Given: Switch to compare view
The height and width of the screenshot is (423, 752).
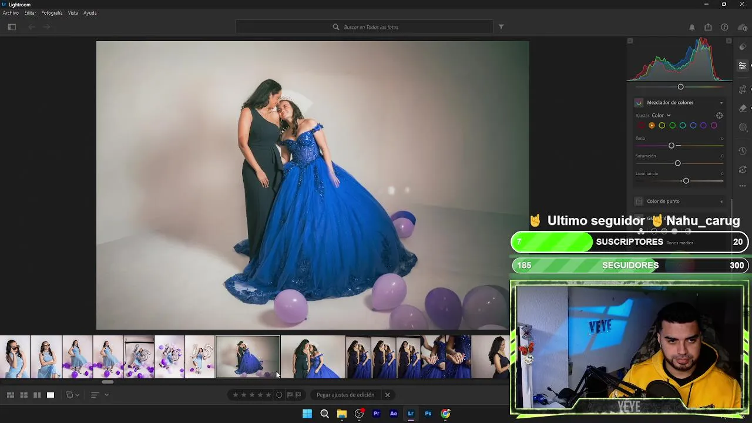Looking at the screenshot, I should click(37, 395).
